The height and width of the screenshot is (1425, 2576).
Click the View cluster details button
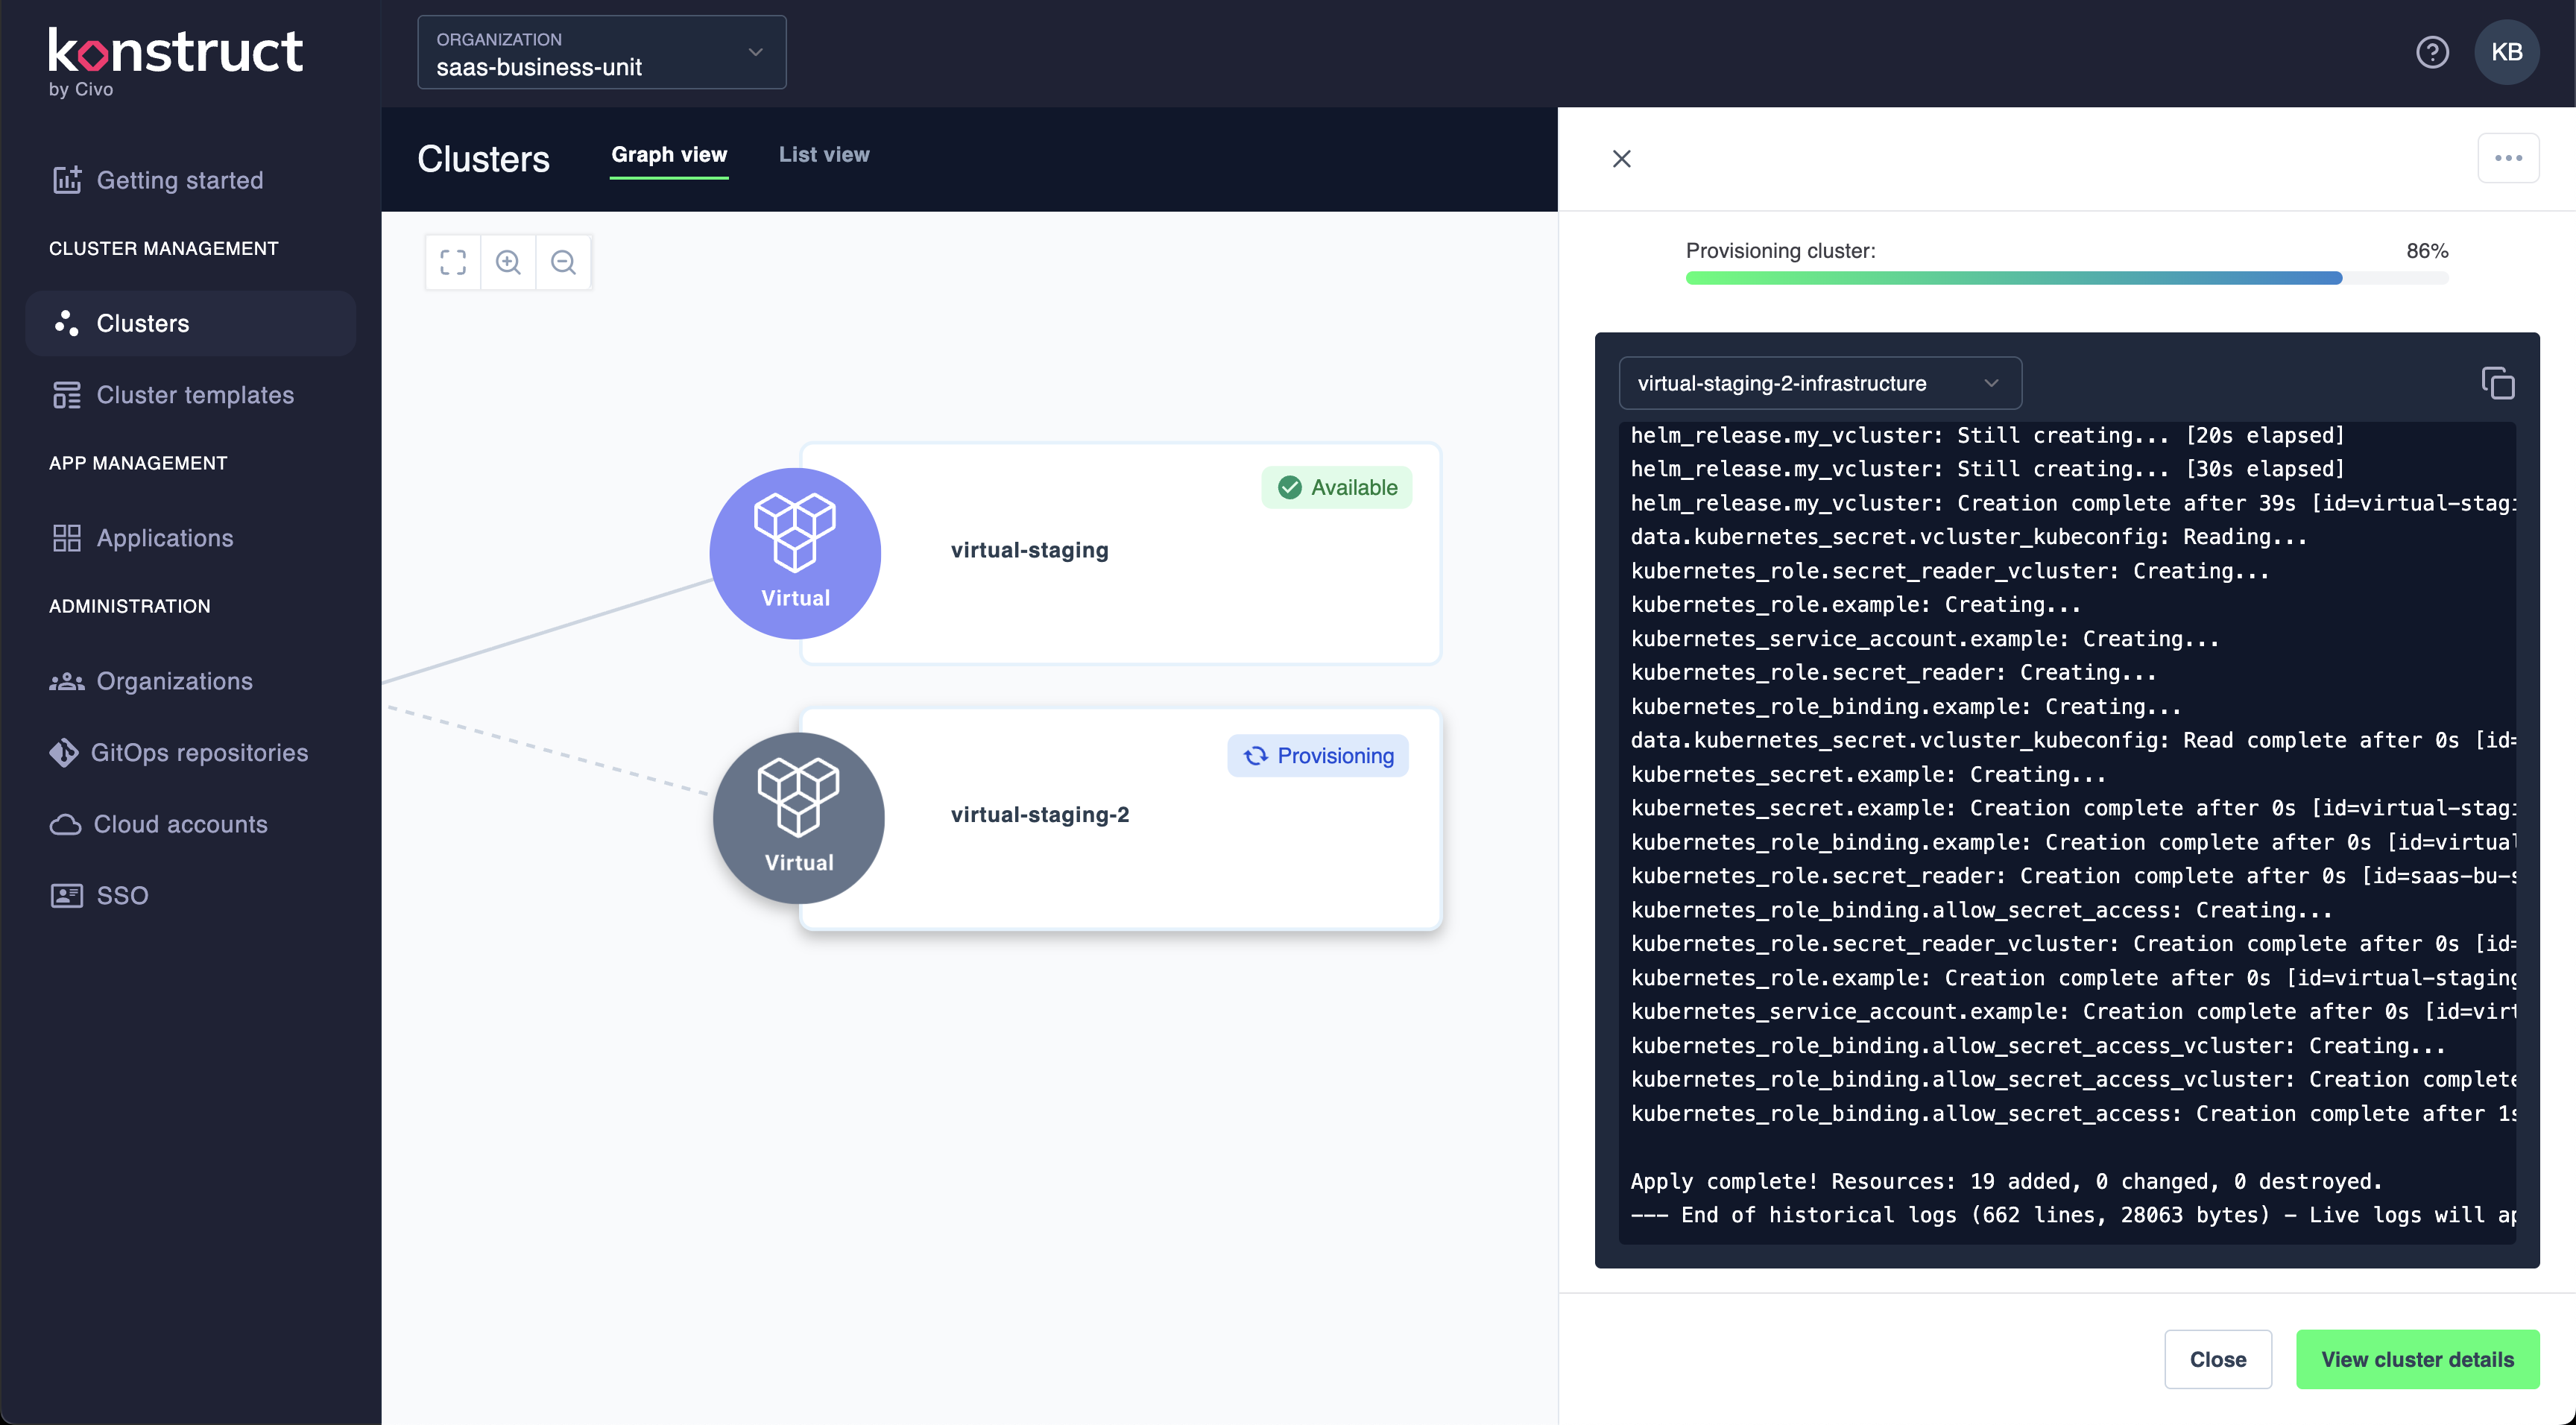click(2417, 1359)
